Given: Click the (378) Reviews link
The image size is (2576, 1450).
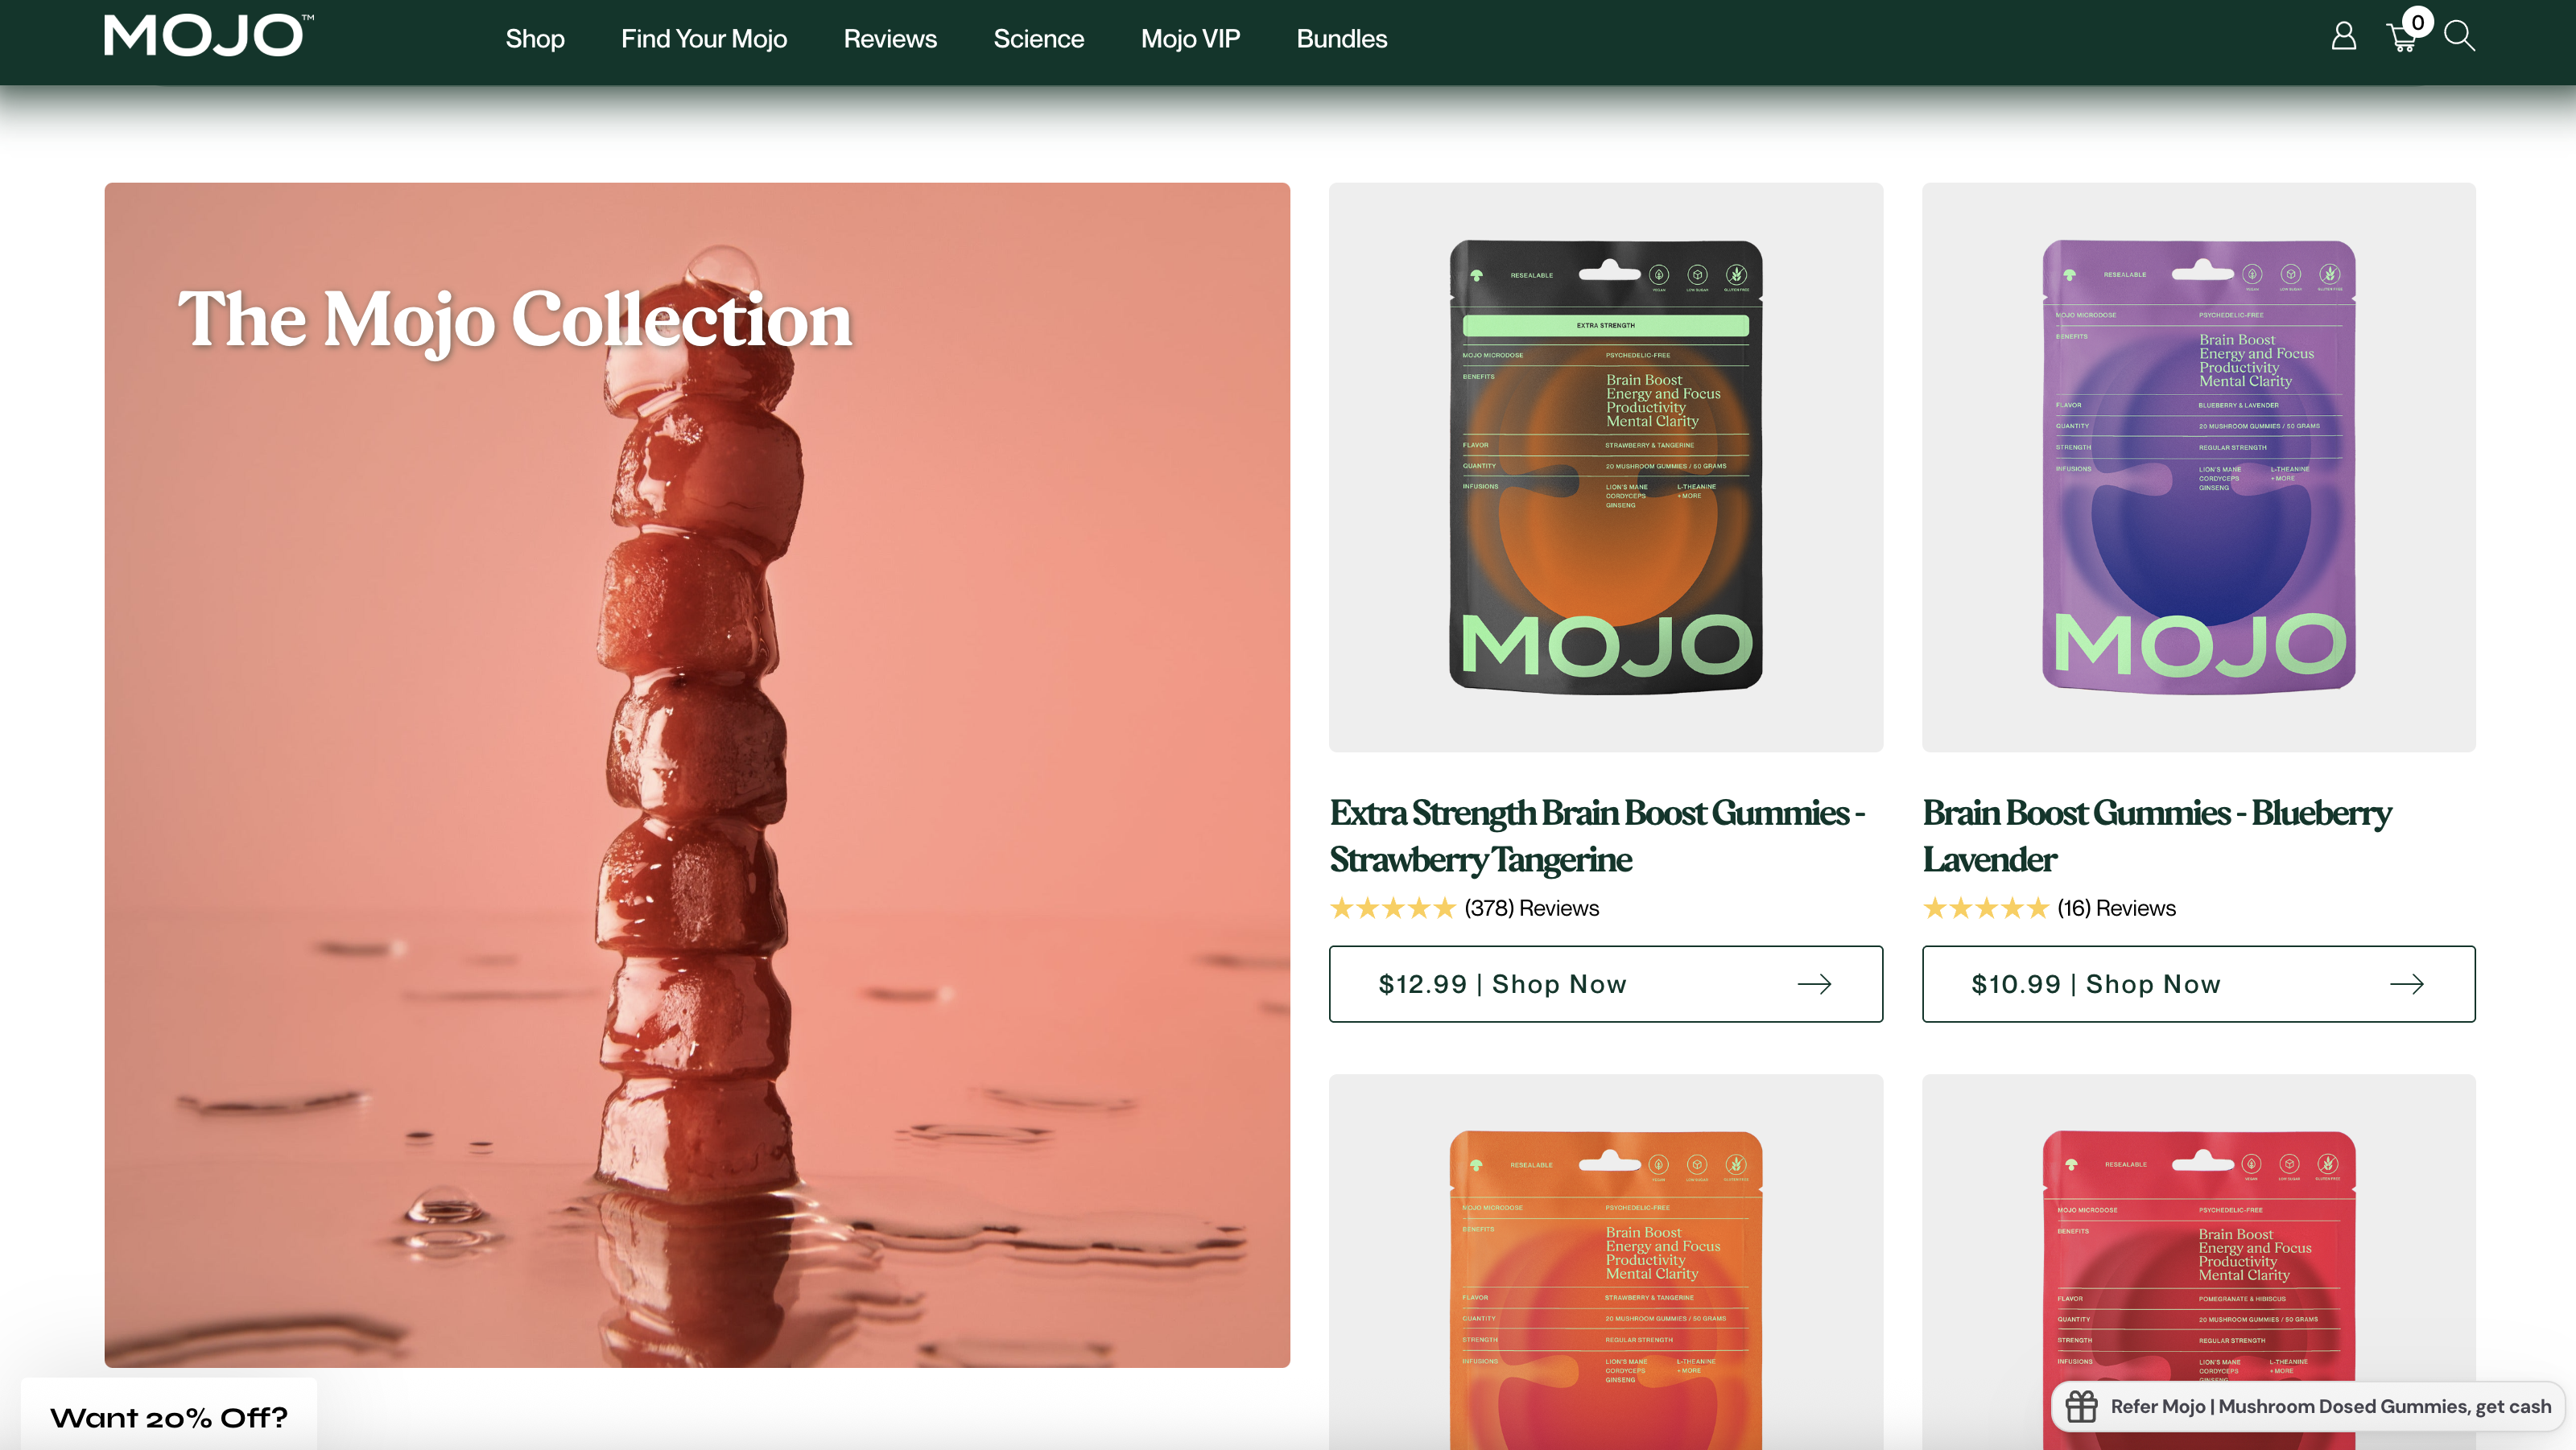Looking at the screenshot, I should pos(1531,908).
